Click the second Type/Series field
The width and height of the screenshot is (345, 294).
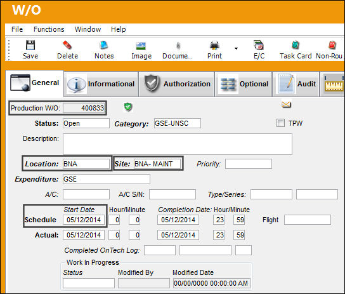(x=317, y=194)
